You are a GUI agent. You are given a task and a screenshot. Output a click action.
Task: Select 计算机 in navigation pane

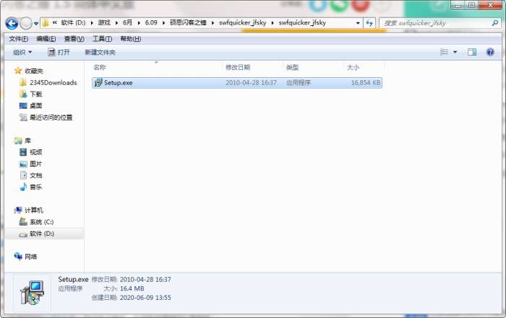pyautogui.click(x=34, y=210)
